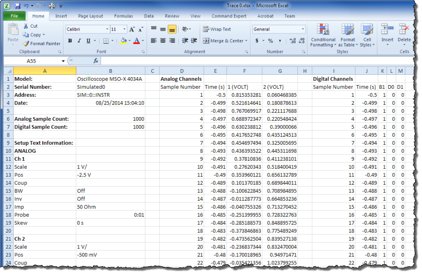Expand the Customize Quick Access Toolbar arrow
This screenshot has width=422, height=274.
[61, 6]
